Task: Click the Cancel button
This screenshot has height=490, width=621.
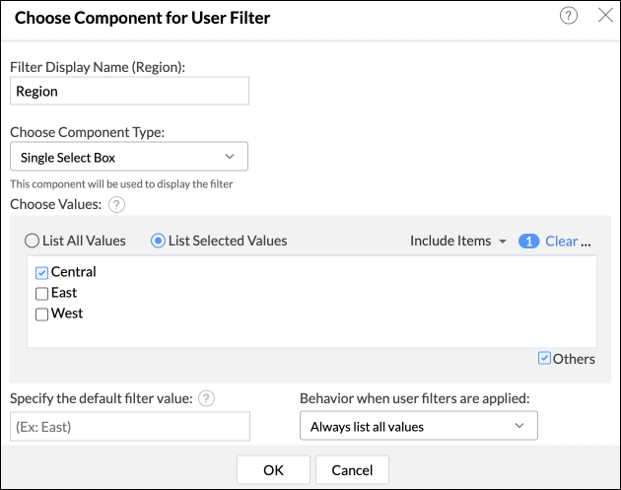Action: pos(352,469)
